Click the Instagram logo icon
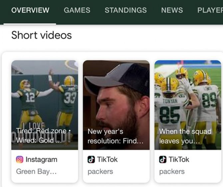Screen dimensions: 223x187 [x=20, y=160]
